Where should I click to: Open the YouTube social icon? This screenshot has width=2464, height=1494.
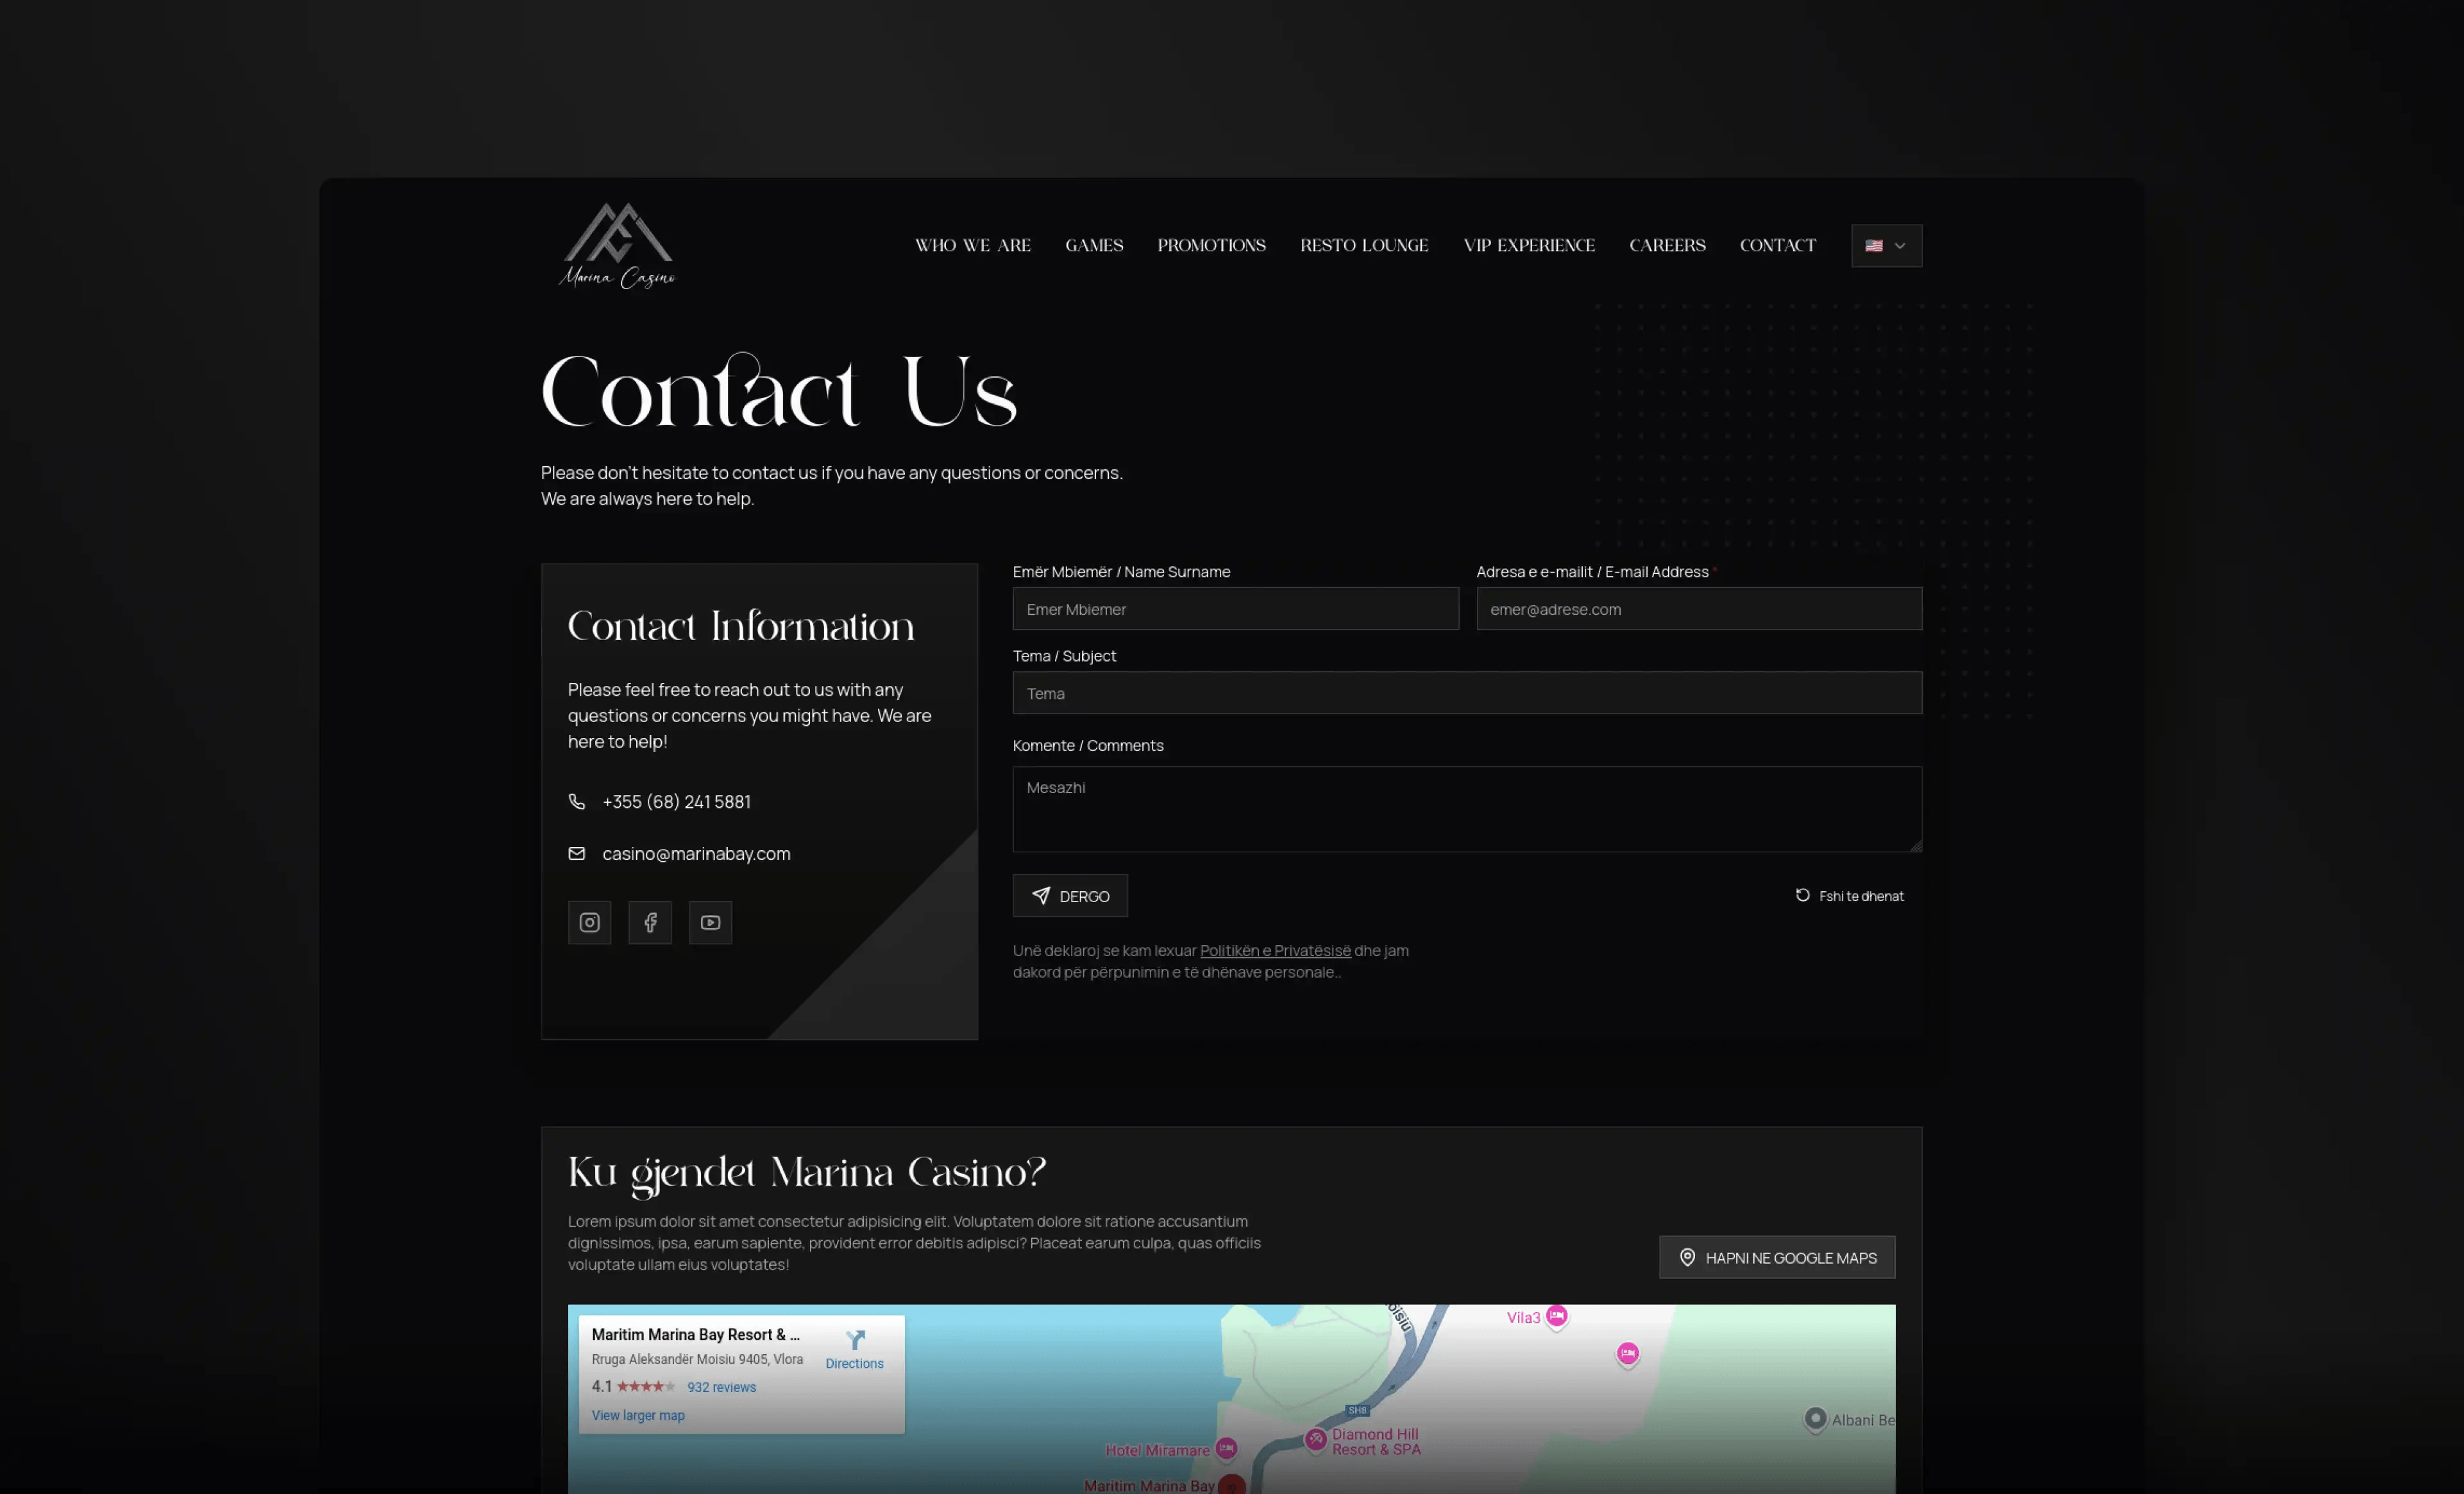pyautogui.click(x=710, y=922)
